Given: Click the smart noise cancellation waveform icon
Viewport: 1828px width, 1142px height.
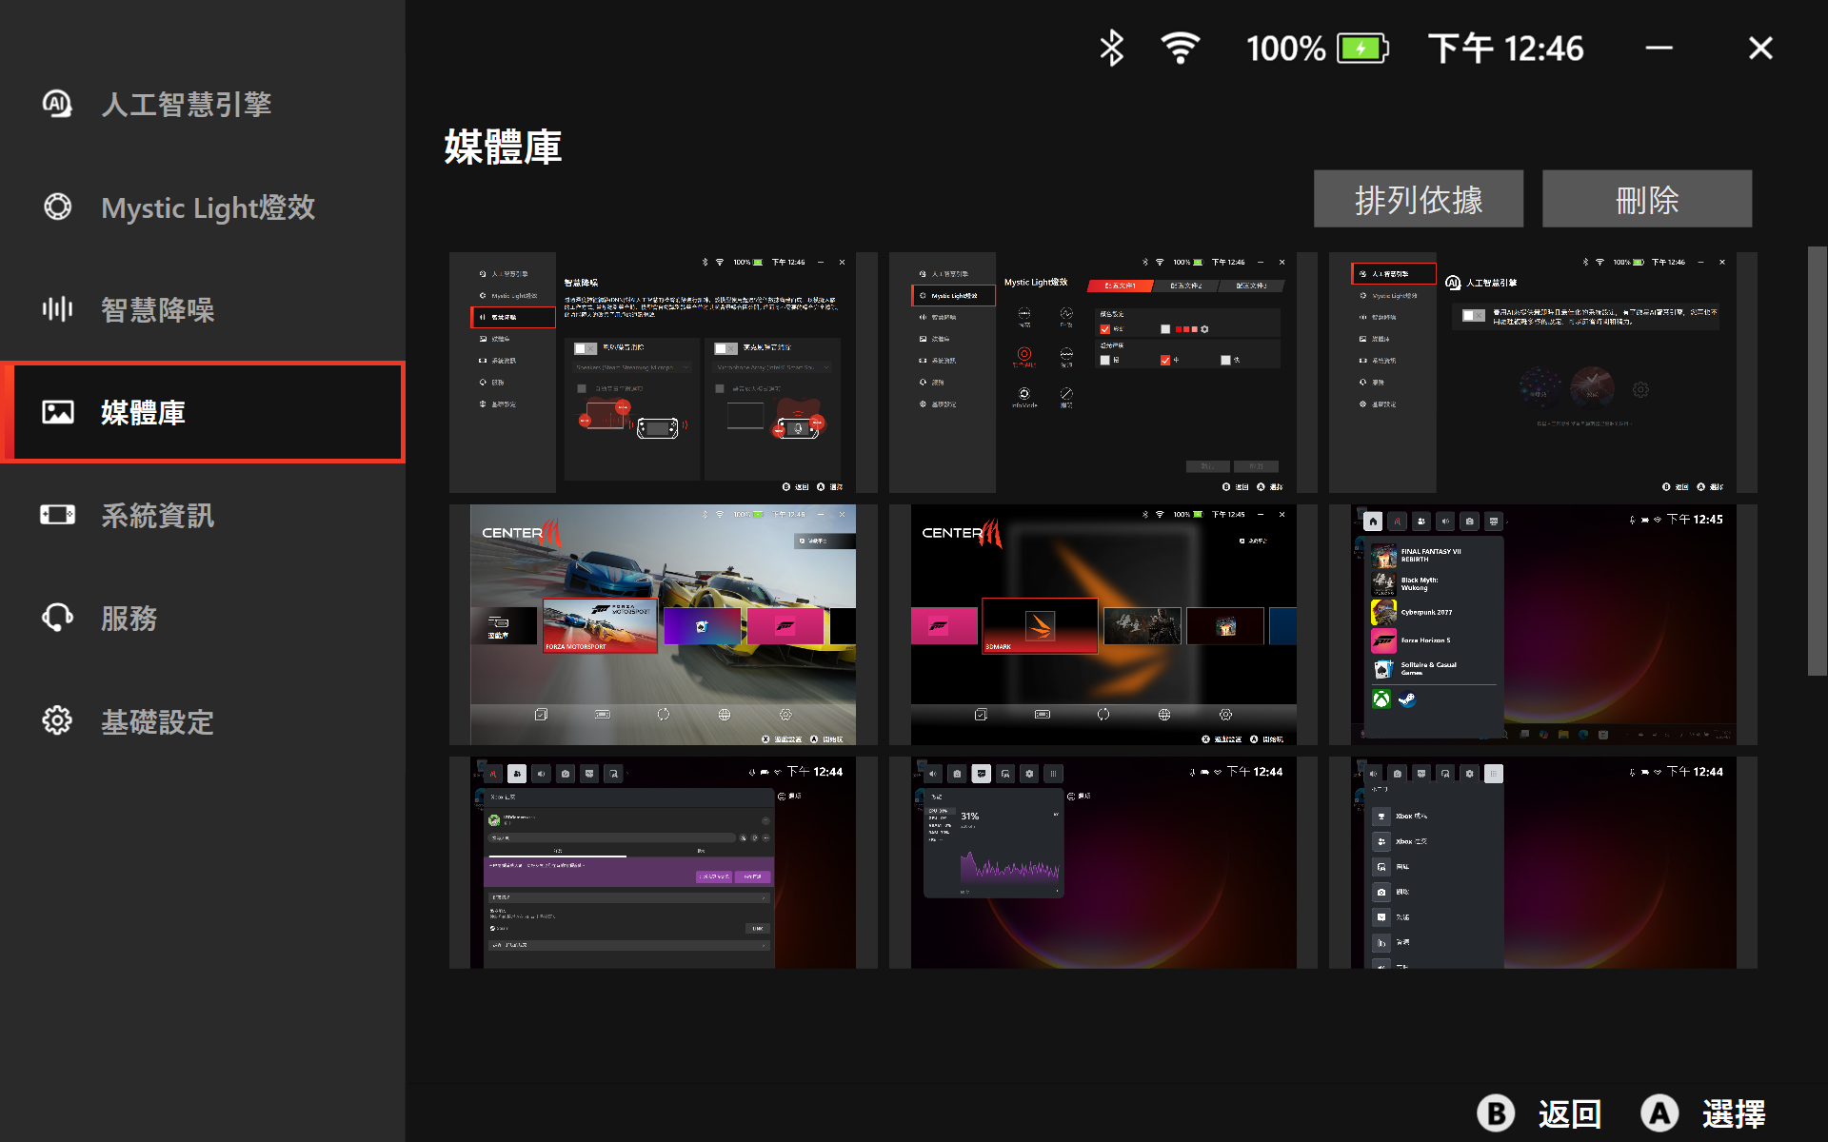Looking at the screenshot, I should tap(57, 309).
